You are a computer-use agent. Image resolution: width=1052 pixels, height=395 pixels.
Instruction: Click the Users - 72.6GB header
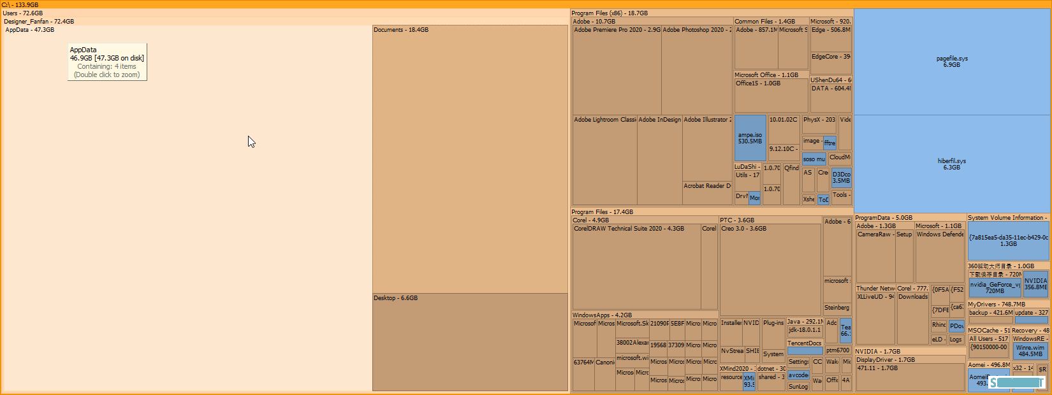tap(285, 13)
